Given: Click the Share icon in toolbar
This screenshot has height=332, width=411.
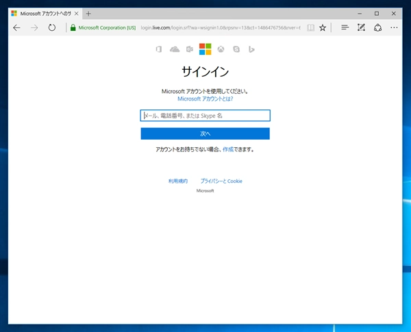Looking at the screenshot, I should (377, 27).
